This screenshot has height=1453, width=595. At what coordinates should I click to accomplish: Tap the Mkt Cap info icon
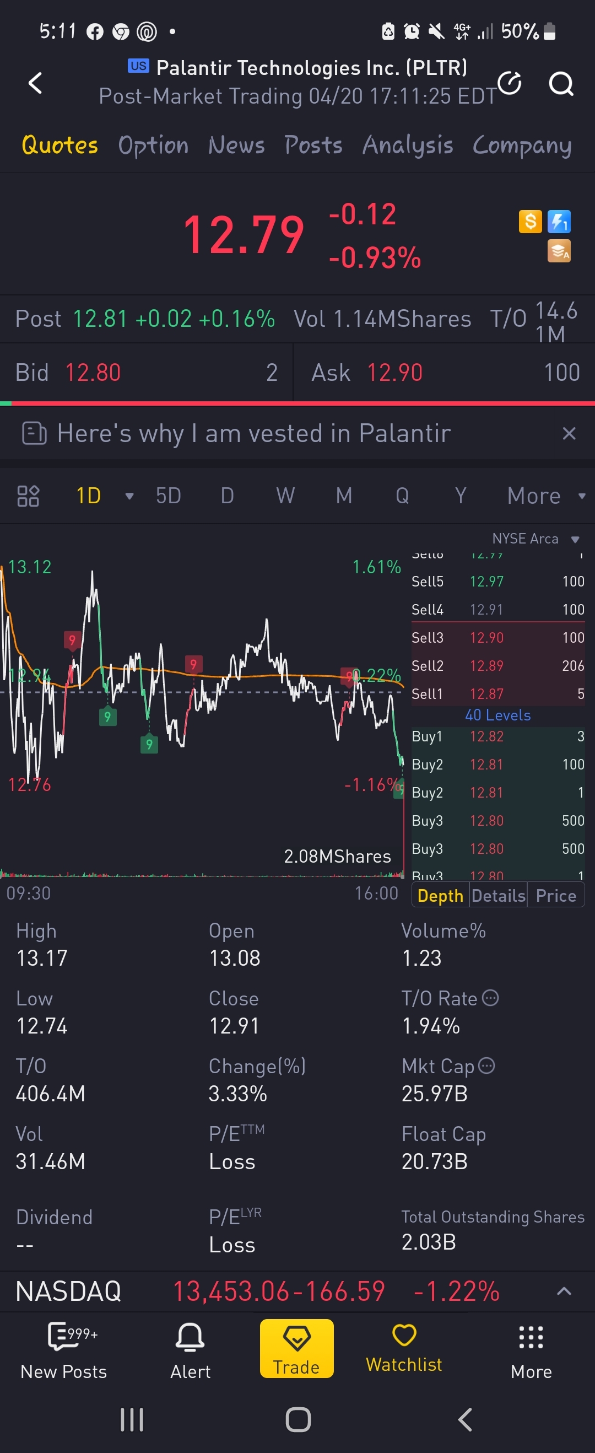486,1065
